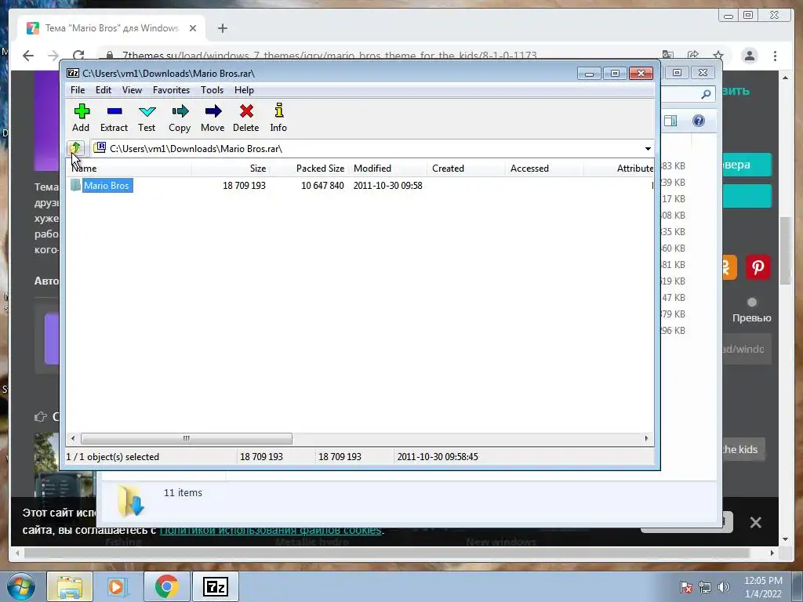
Task: Click the 'Превью' label on webpage
Action: (751, 318)
